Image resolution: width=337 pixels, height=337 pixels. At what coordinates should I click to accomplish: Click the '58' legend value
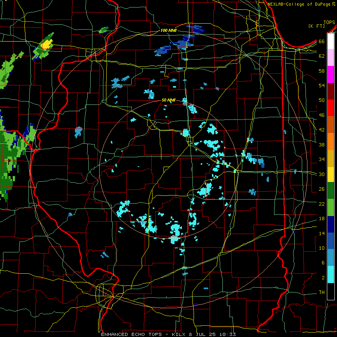pos(322,71)
